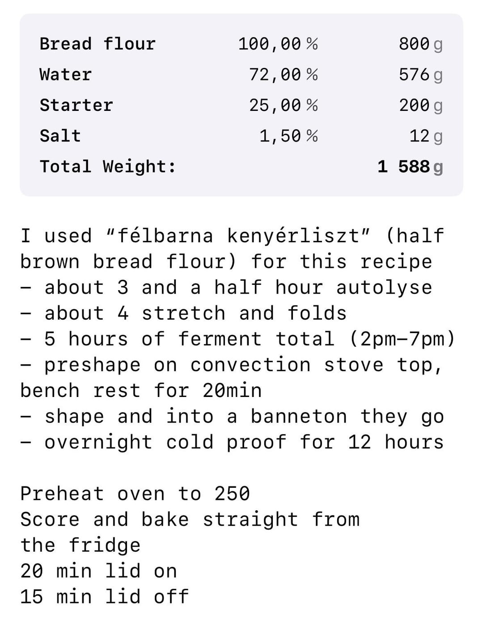This screenshot has height=629, width=483.
Task: Select the 800 g bread flour weight
Action: [420, 44]
